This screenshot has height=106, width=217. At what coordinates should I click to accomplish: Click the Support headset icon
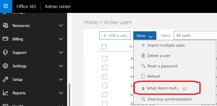(x=5, y=53)
